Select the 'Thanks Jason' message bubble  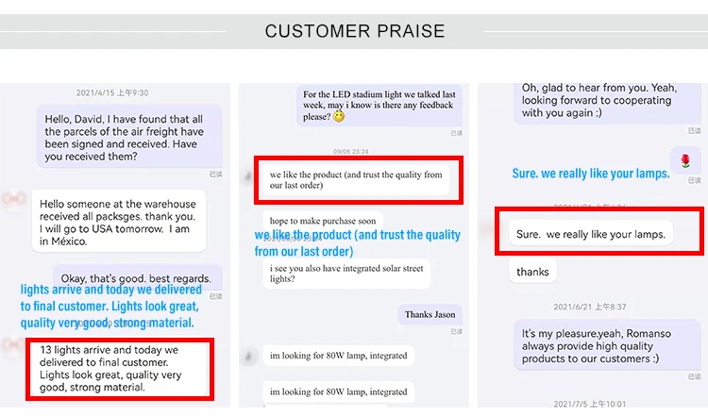pos(430,314)
